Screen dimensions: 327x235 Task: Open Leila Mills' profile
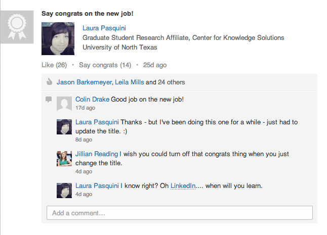tap(130, 82)
